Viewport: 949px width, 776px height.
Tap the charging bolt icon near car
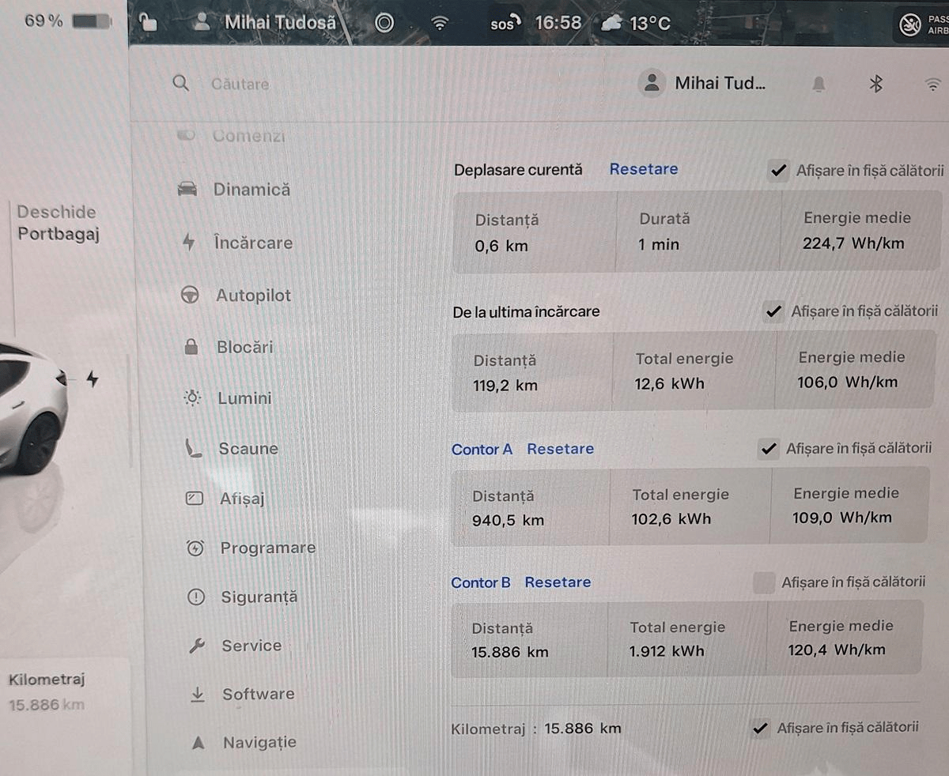(93, 380)
